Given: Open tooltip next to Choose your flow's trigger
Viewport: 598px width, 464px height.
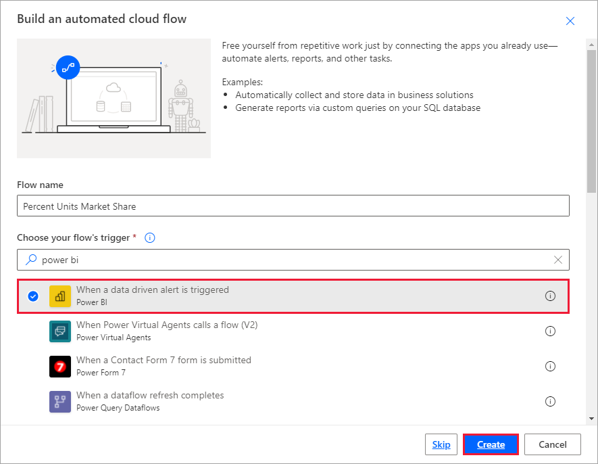Looking at the screenshot, I should point(149,237).
